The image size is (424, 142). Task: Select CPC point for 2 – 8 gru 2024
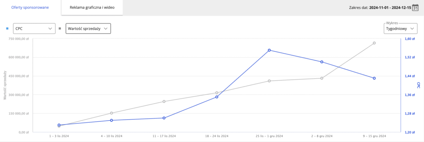click(x=322, y=62)
